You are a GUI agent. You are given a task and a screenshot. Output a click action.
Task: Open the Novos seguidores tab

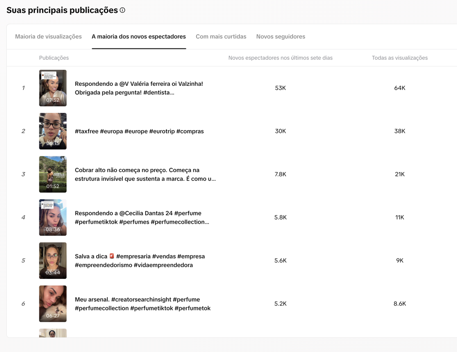point(281,37)
